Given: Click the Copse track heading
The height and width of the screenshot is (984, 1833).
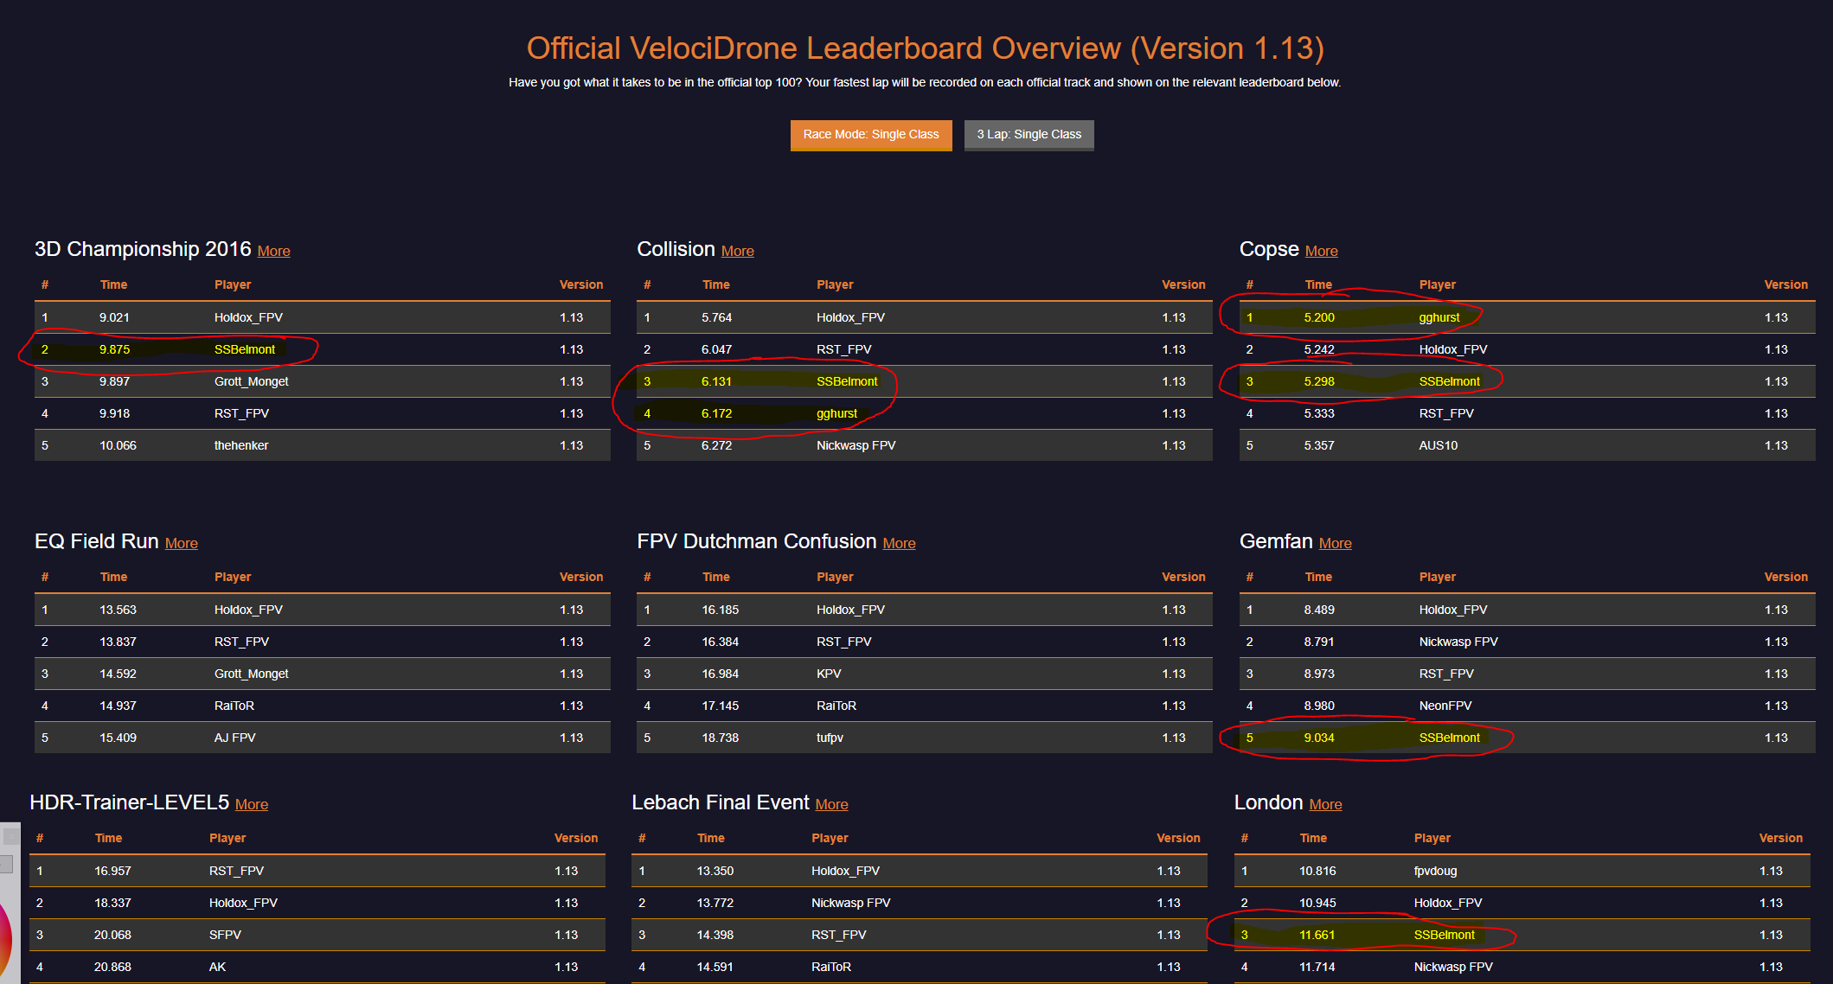Looking at the screenshot, I should coord(1269,249).
